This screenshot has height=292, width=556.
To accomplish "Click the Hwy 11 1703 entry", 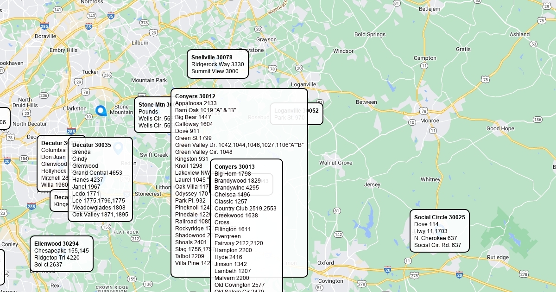I will tap(430, 231).
